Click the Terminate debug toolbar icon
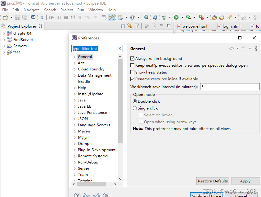 click(x=66, y=17)
